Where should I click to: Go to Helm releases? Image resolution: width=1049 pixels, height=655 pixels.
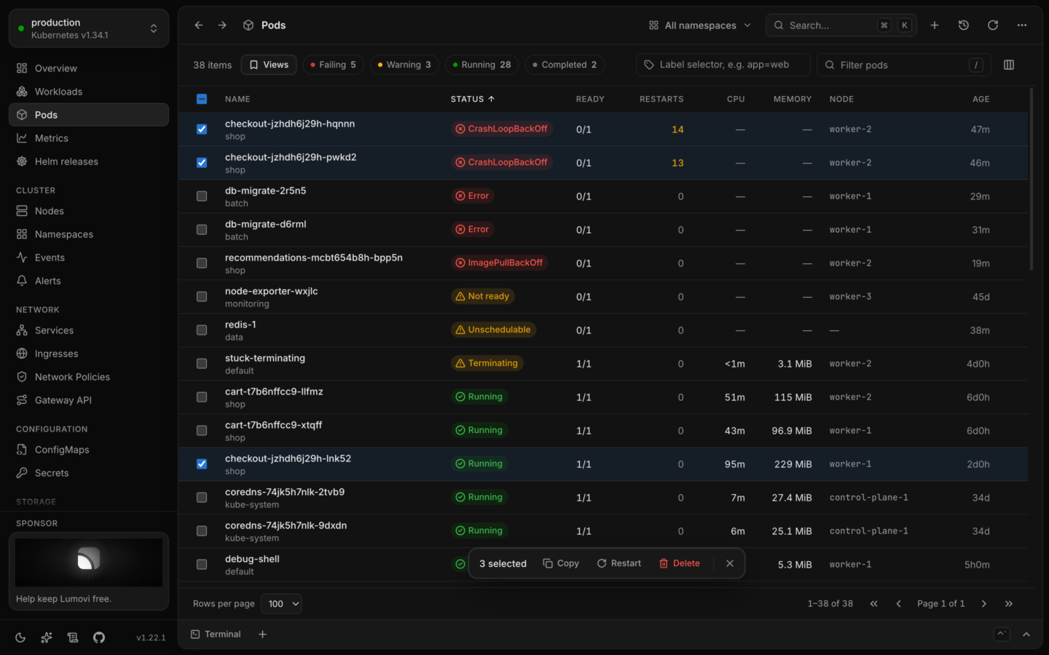coord(89,162)
